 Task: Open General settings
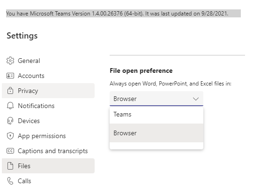point(48,61)
